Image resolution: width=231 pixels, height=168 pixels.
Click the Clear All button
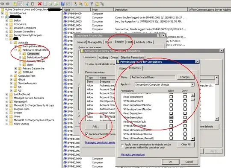tap(186, 145)
